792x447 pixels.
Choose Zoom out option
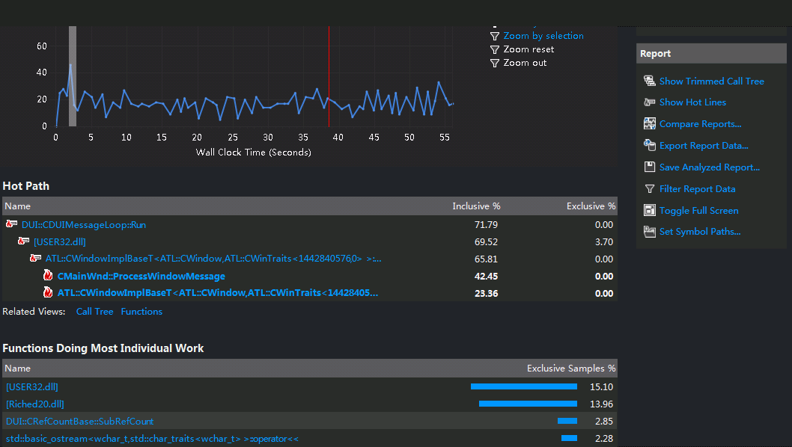(525, 63)
